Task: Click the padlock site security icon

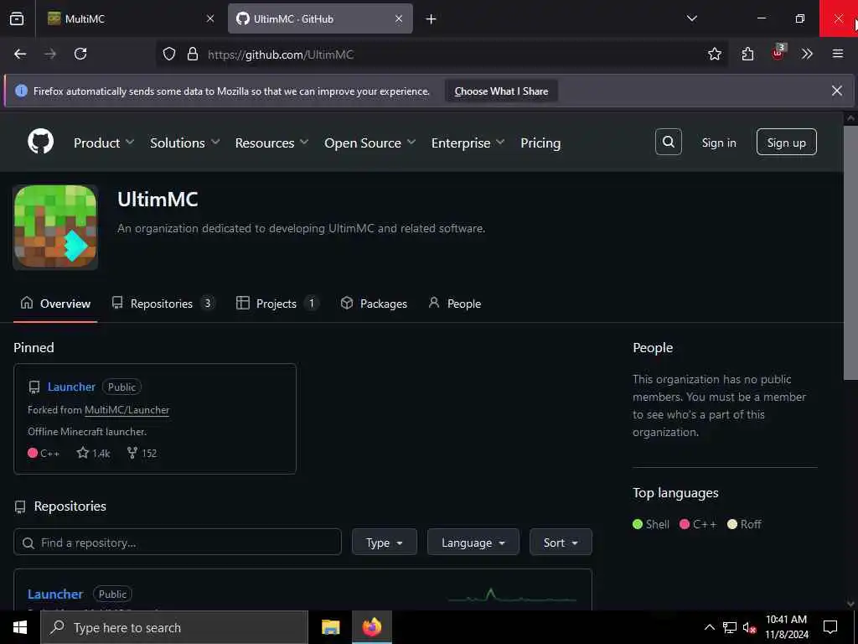Action: [x=192, y=55]
